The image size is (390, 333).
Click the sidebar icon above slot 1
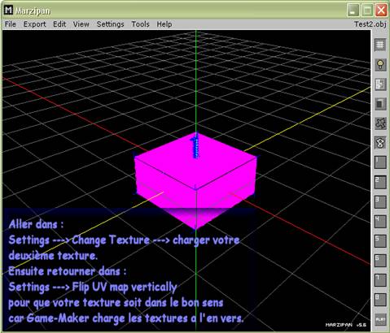tap(380, 143)
